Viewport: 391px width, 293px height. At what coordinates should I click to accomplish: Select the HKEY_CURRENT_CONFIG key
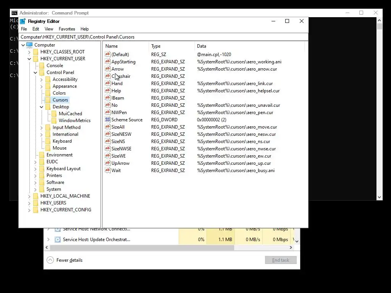point(66,210)
